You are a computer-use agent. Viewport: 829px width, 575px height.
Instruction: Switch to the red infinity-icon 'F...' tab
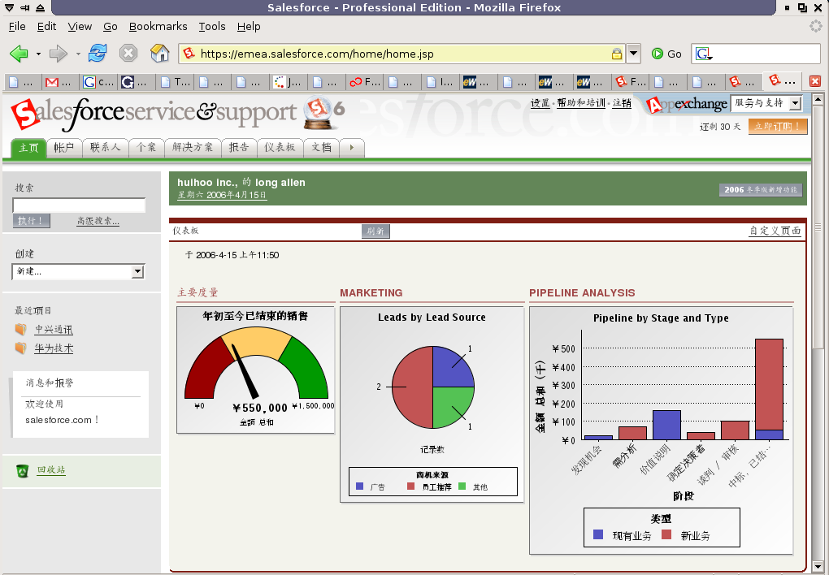tap(364, 82)
